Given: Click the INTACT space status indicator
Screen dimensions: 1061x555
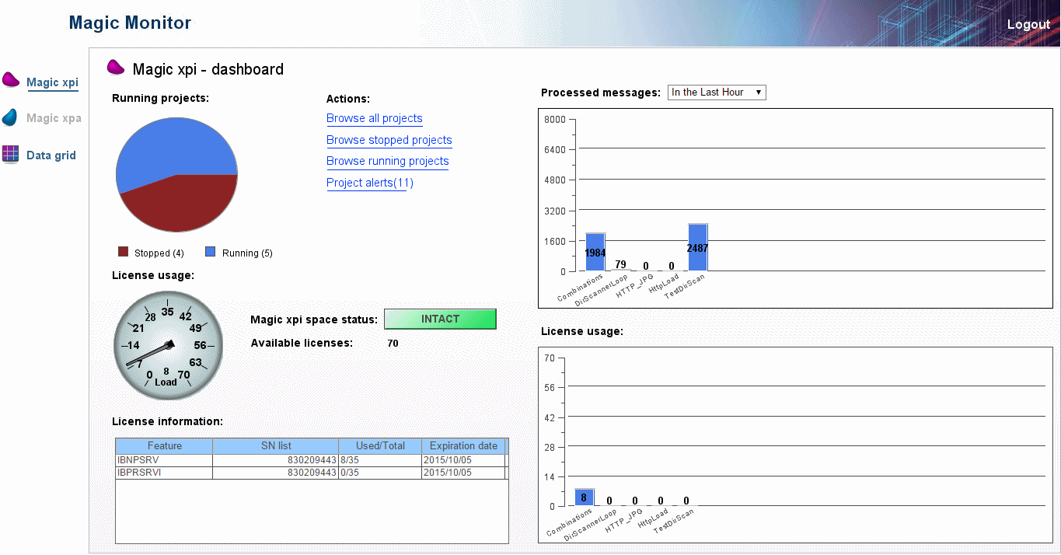Looking at the screenshot, I should coord(440,319).
